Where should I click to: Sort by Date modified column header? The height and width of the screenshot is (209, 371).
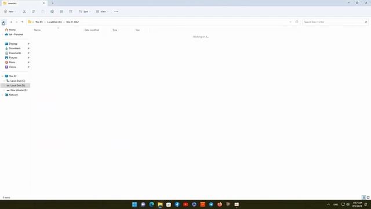click(x=92, y=30)
